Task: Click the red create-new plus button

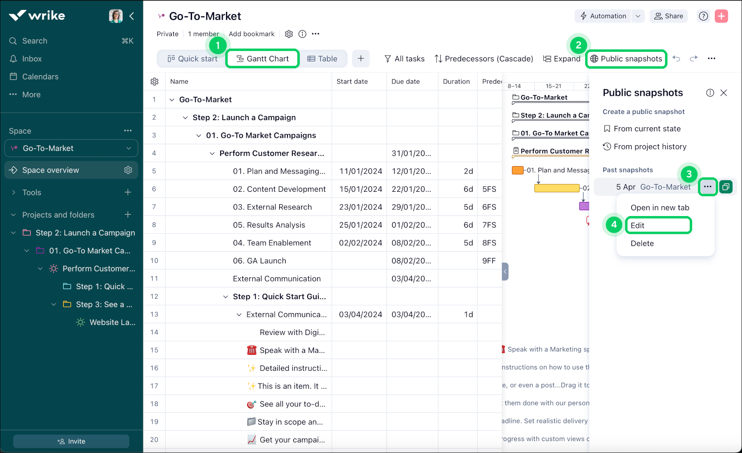Action: (x=721, y=16)
